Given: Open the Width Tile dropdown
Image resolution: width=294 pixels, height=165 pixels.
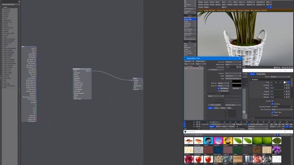Looking at the screenshot, I should 223,83.
